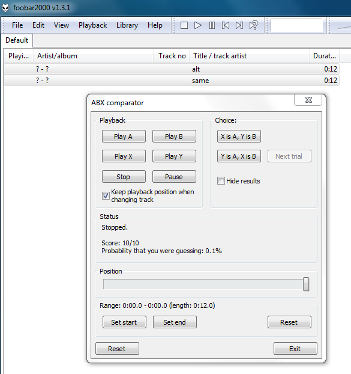351x374 pixels.
Task: Choose Y is A, X is B
Action: click(x=239, y=156)
